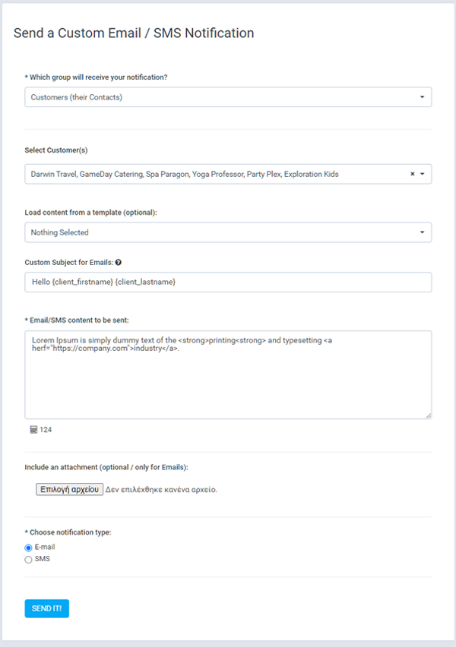
Task: Click the SEND IT! button
Action: click(46, 608)
